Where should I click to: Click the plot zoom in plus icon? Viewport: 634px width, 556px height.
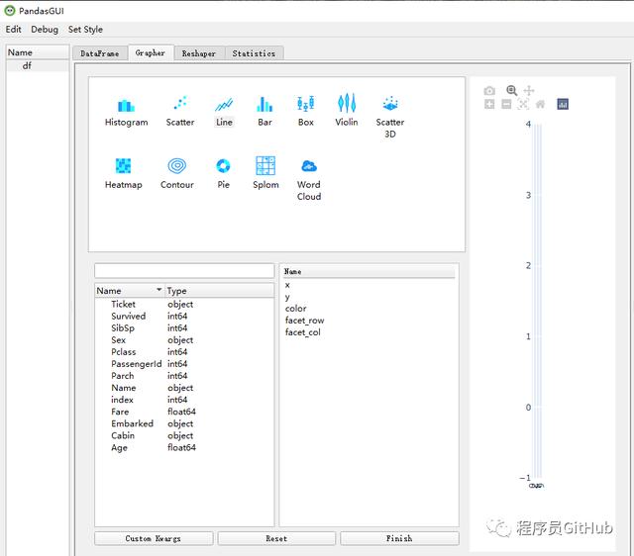(x=489, y=105)
